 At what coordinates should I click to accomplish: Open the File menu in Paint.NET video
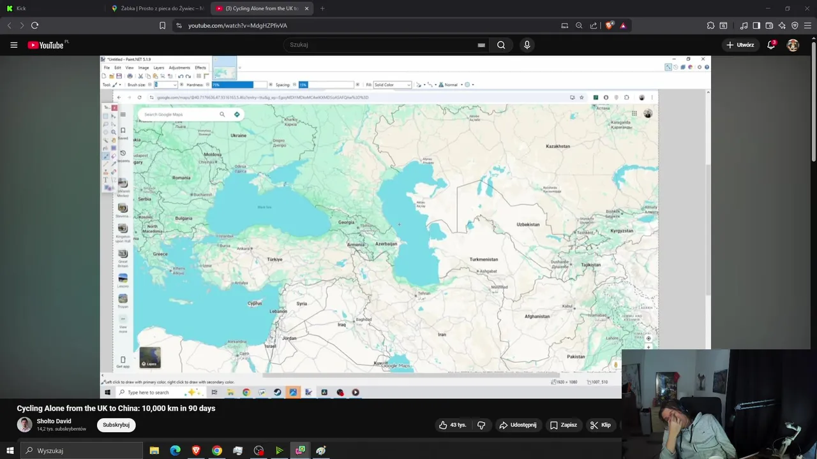[107, 68]
